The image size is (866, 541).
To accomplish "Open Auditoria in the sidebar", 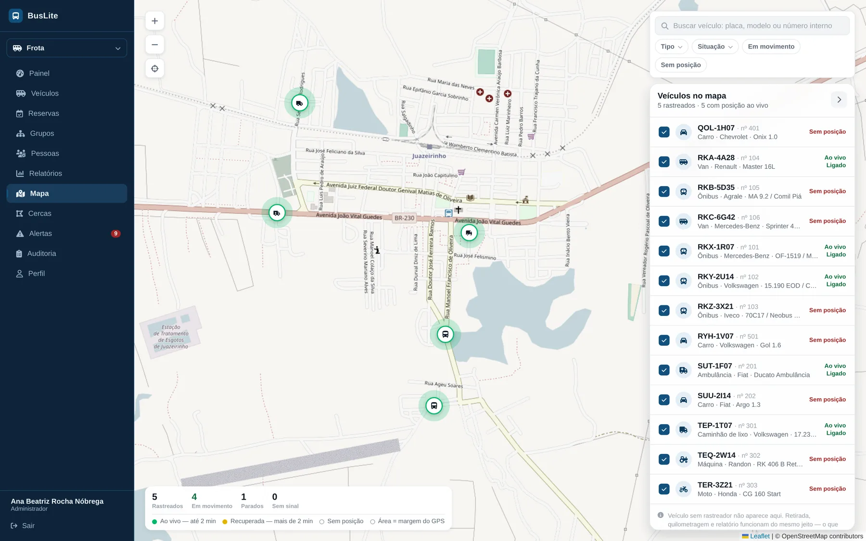I will pyautogui.click(x=67, y=253).
